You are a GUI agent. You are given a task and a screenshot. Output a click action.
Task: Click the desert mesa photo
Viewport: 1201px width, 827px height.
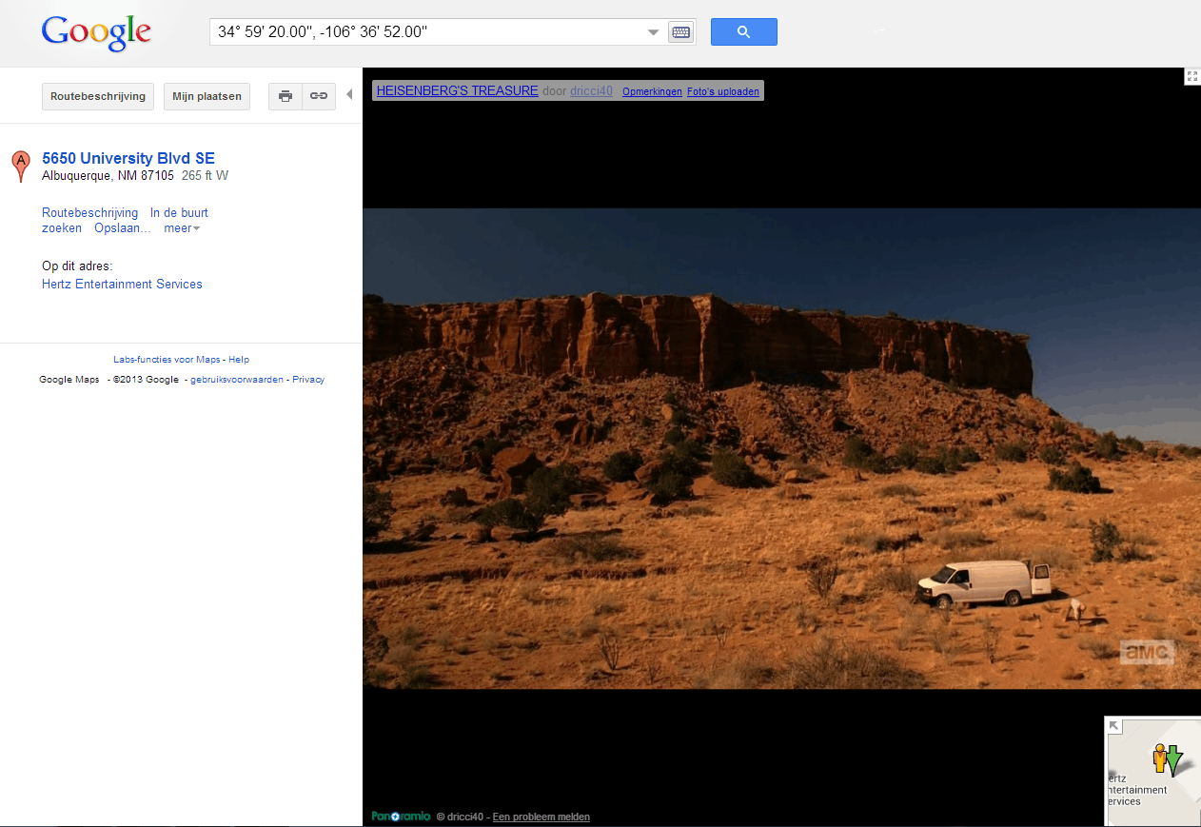pos(781,448)
